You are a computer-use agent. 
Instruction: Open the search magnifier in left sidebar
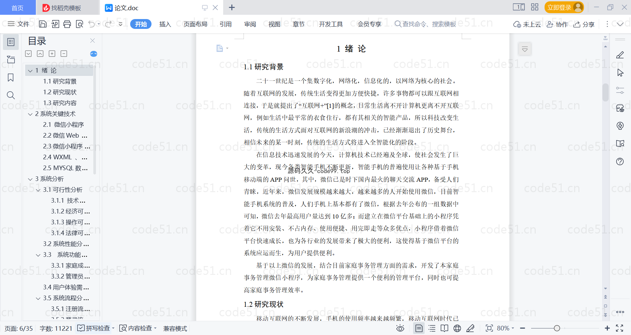pyautogui.click(x=11, y=95)
